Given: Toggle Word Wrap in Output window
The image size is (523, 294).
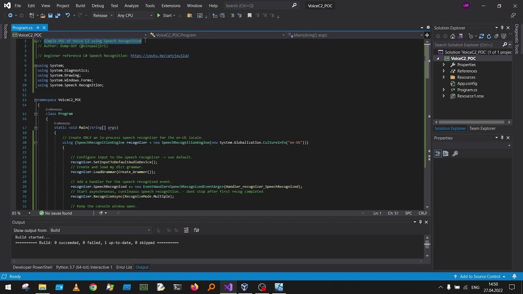Looking at the screenshot, I should click(196, 230).
